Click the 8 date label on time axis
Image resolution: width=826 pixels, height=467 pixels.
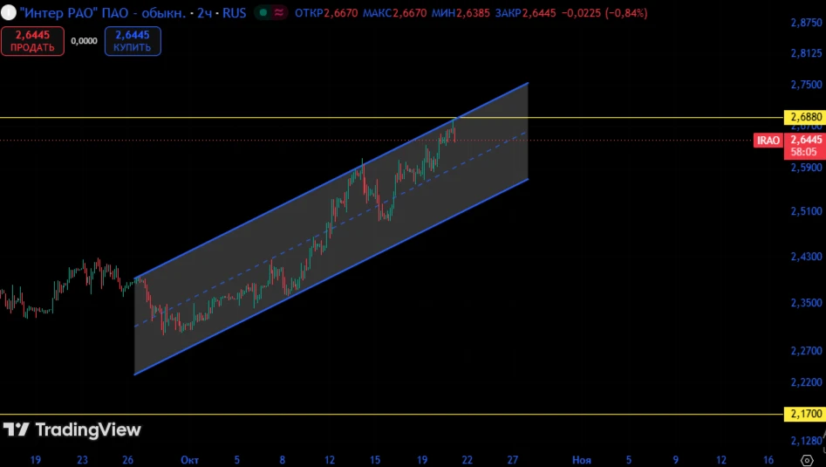(283, 460)
